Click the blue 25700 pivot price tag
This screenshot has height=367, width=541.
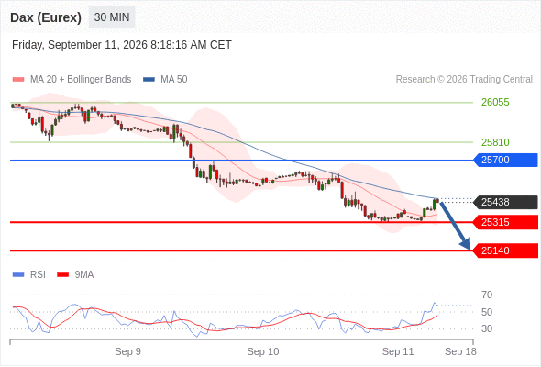click(x=505, y=160)
